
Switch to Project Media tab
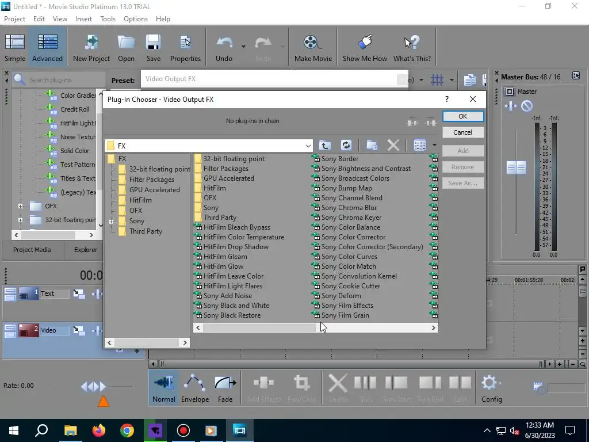32,250
